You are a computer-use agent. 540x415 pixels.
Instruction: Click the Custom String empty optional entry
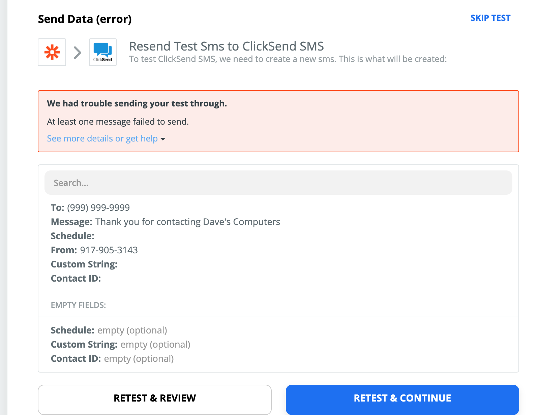coord(121,344)
